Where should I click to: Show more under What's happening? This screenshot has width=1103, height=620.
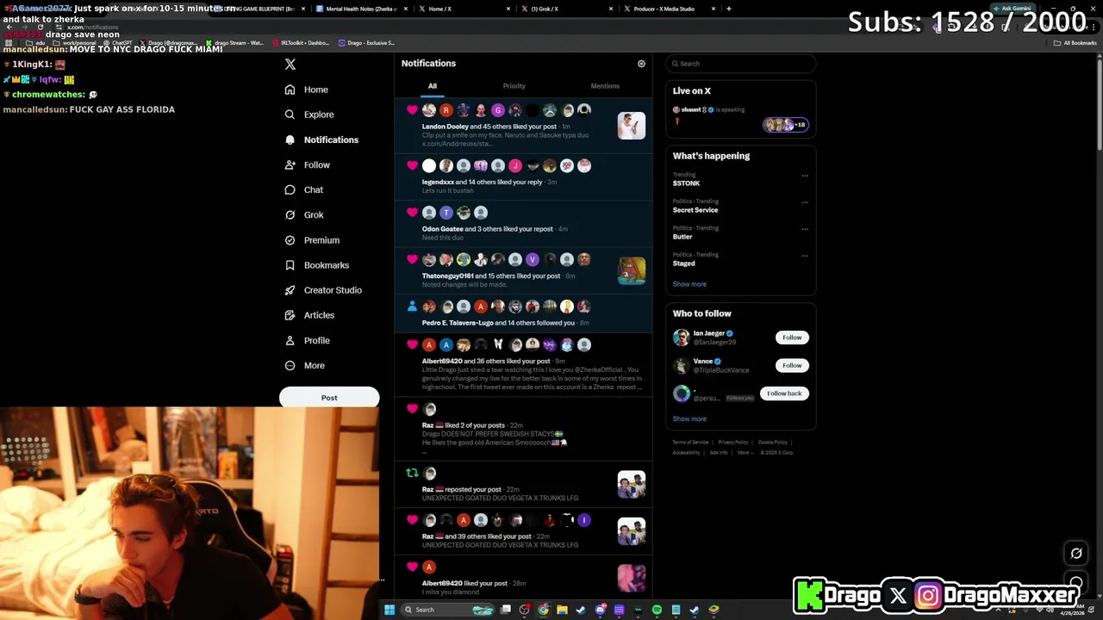coord(689,284)
